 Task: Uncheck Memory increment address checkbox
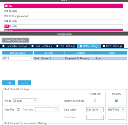click(x=116, y=101)
